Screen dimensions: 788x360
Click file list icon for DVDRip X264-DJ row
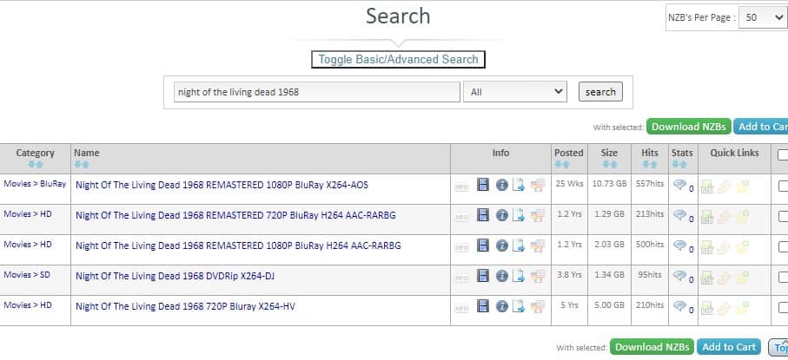tap(519, 276)
